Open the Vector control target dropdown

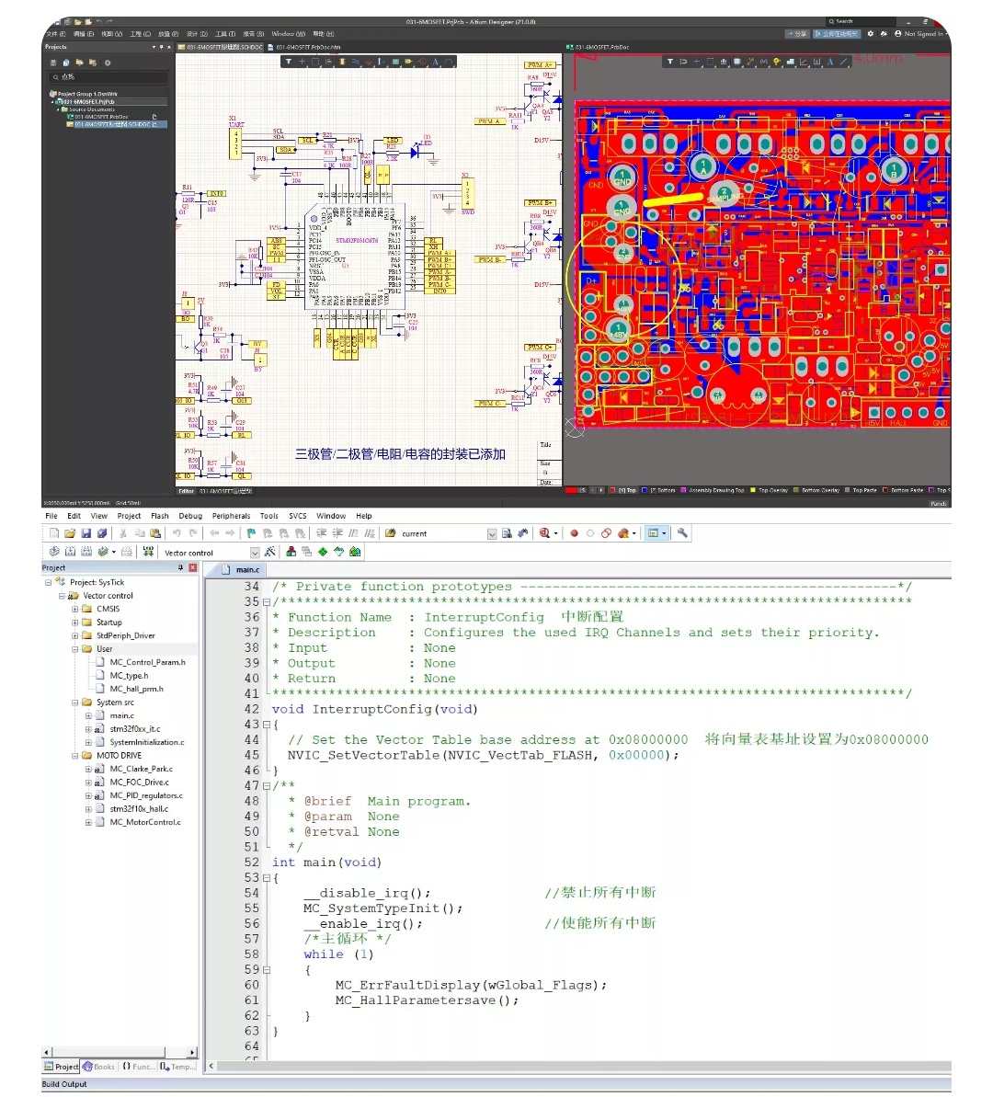click(255, 553)
